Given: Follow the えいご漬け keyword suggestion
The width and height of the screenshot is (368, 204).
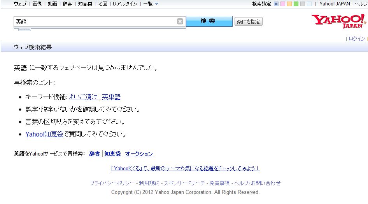Looking at the screenshot, I should [83, 97].
